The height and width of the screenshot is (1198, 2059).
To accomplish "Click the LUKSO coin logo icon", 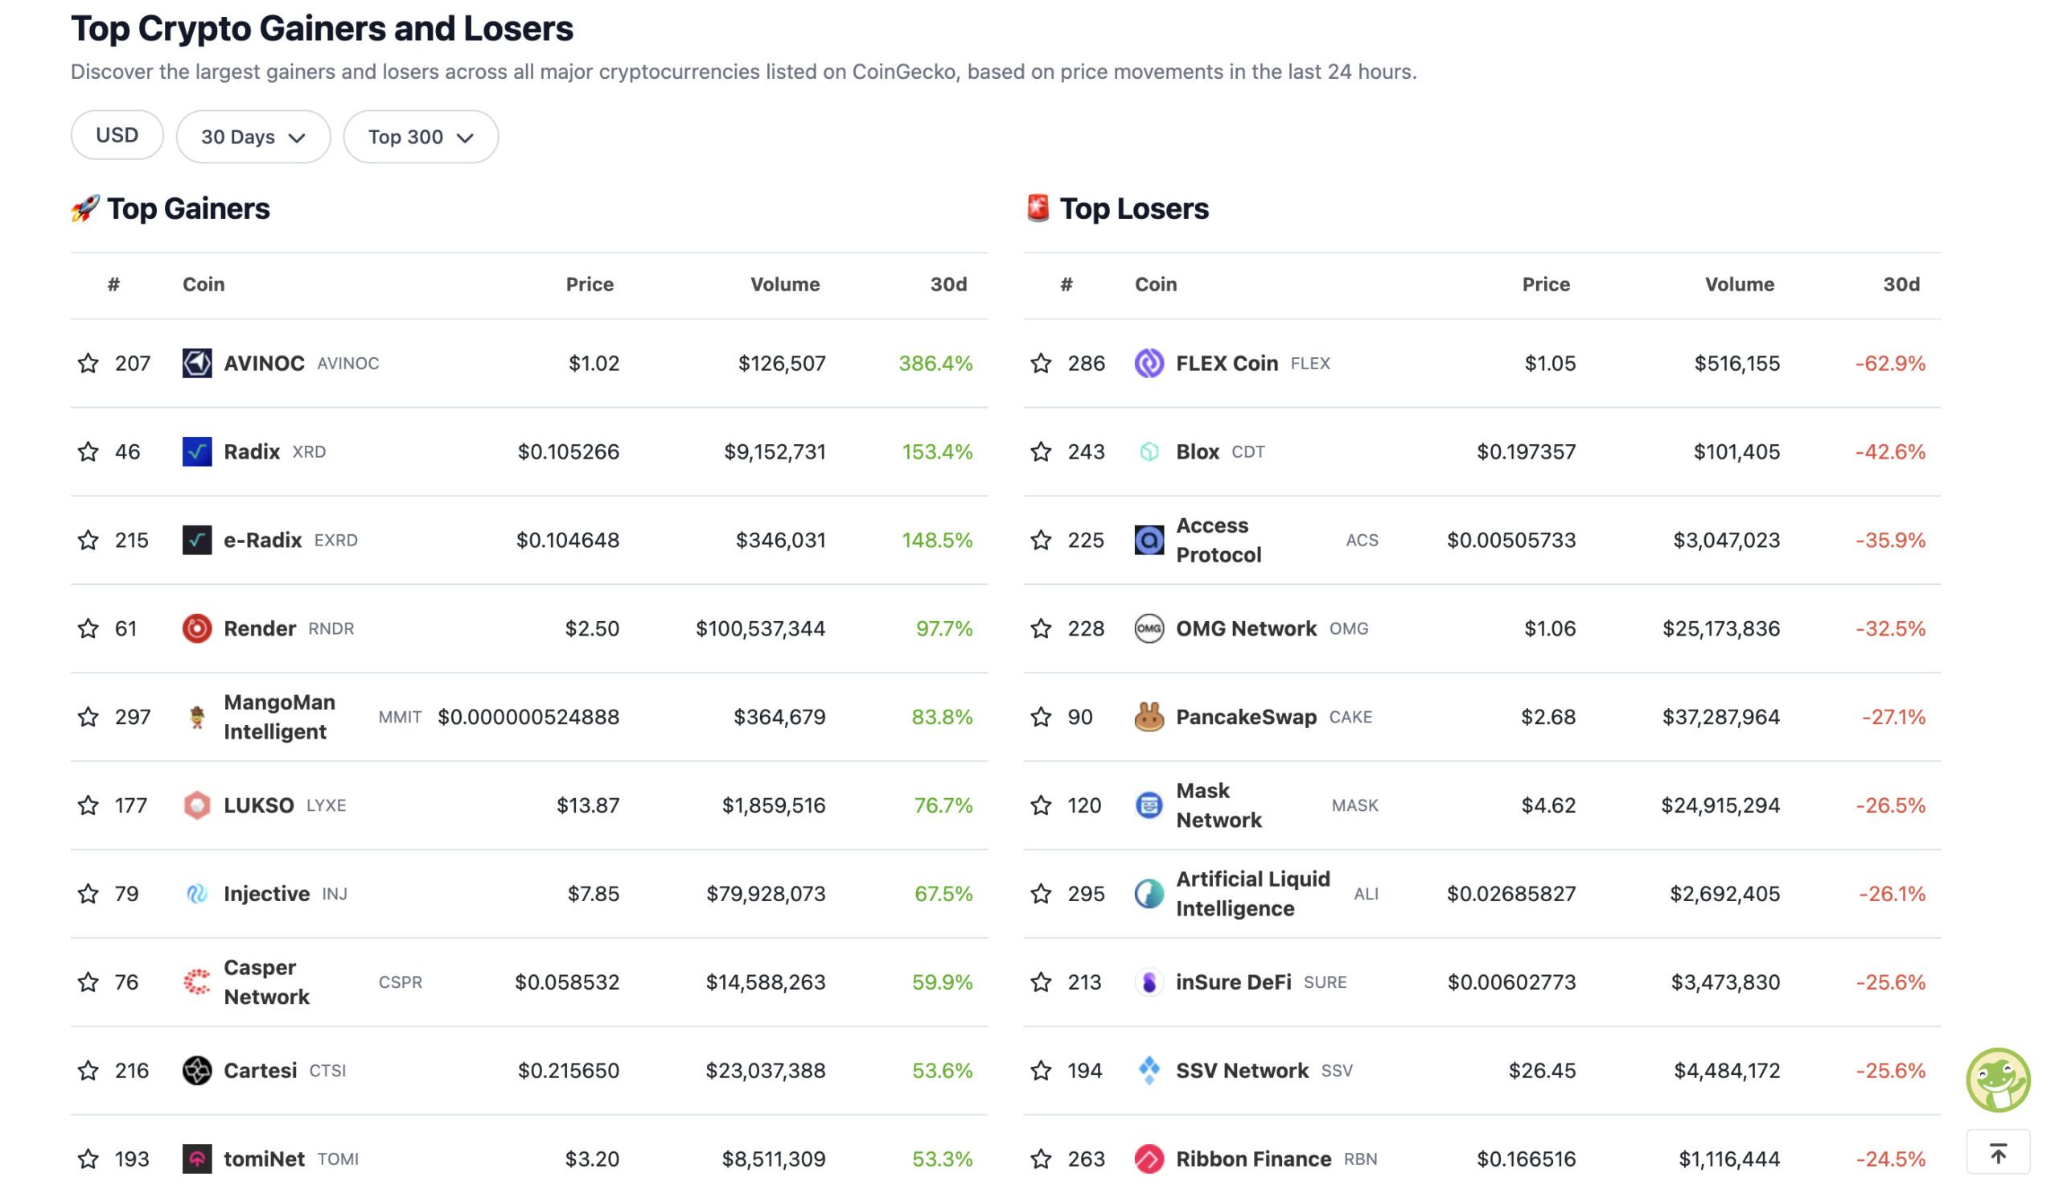I will point(197,805).
